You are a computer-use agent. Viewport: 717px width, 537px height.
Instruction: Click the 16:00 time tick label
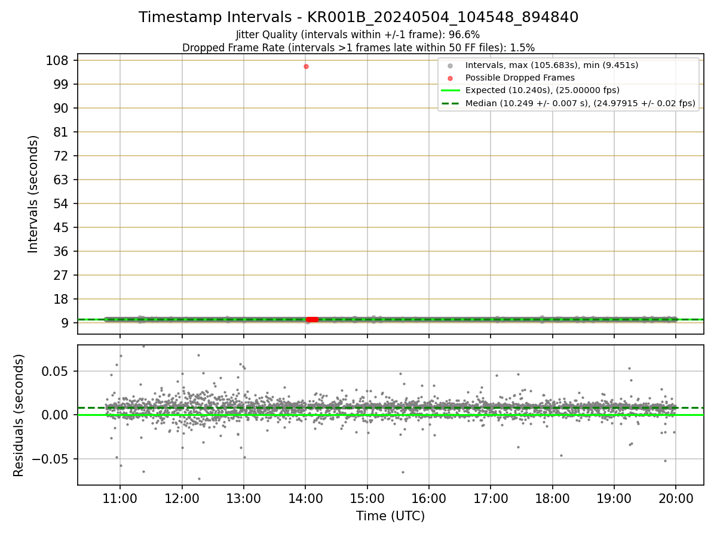coord(429,498)
